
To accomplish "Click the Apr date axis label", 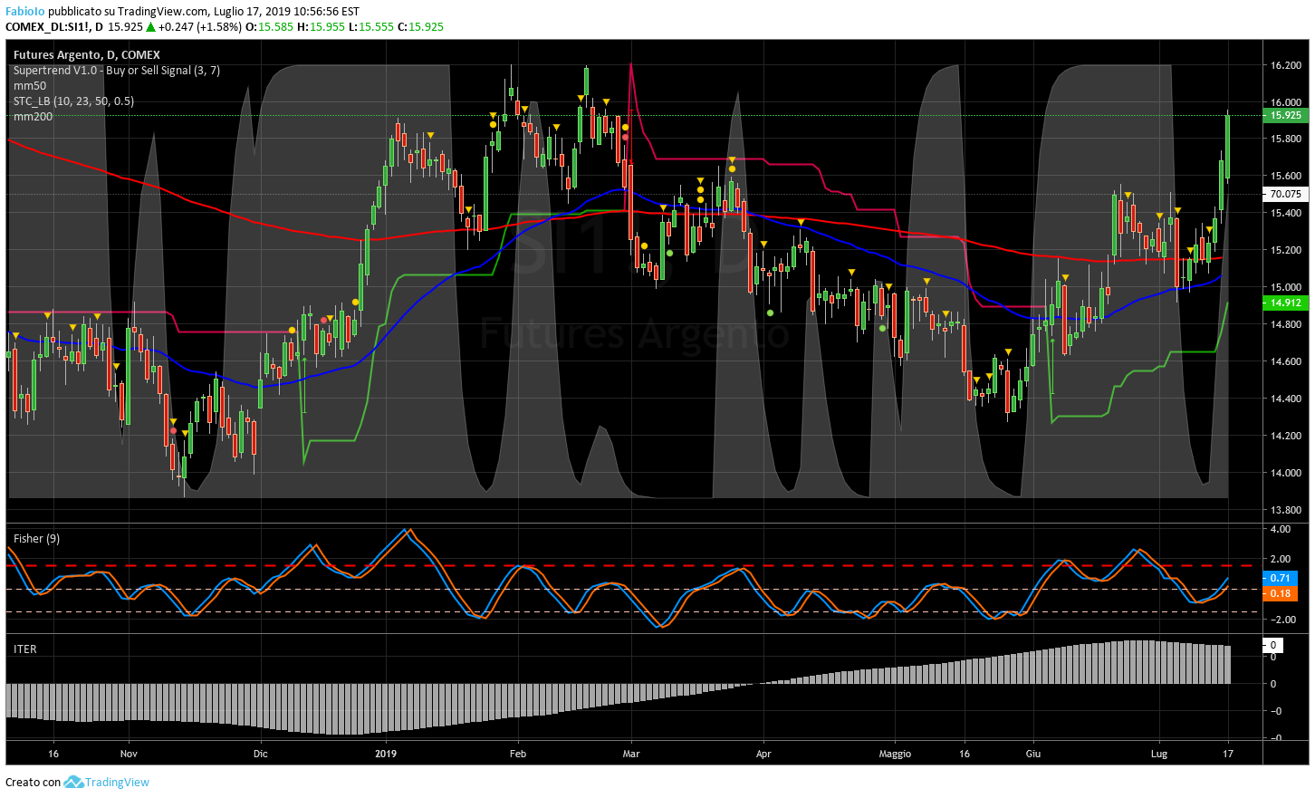I will click(763, 754).
